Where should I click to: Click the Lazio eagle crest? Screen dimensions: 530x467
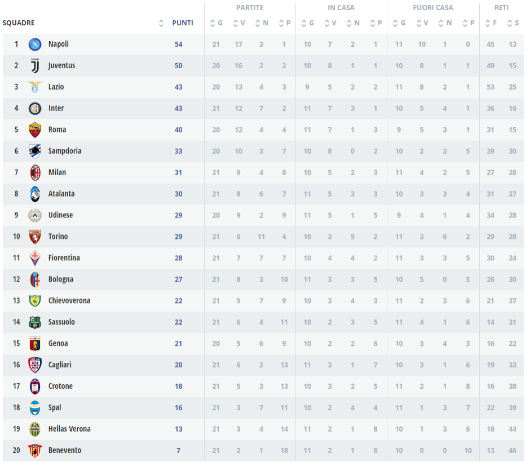point(35,87)
